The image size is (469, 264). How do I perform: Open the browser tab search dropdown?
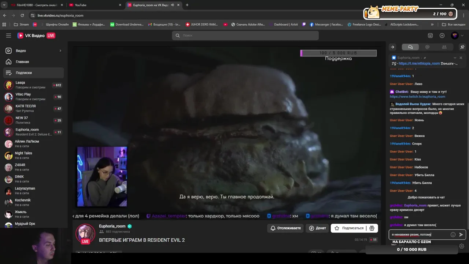point(4,5)
